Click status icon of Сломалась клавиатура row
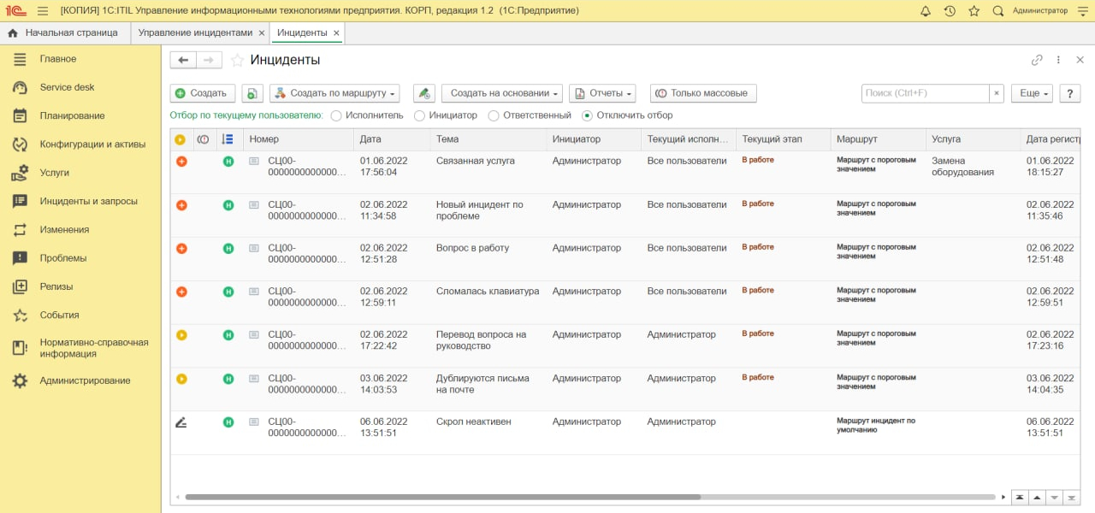The width and height of the screenshot is (1095, 513). point(181,292)
